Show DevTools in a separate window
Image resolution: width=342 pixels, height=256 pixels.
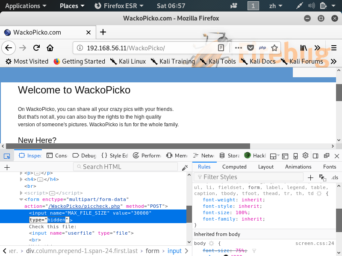point(327,156)
